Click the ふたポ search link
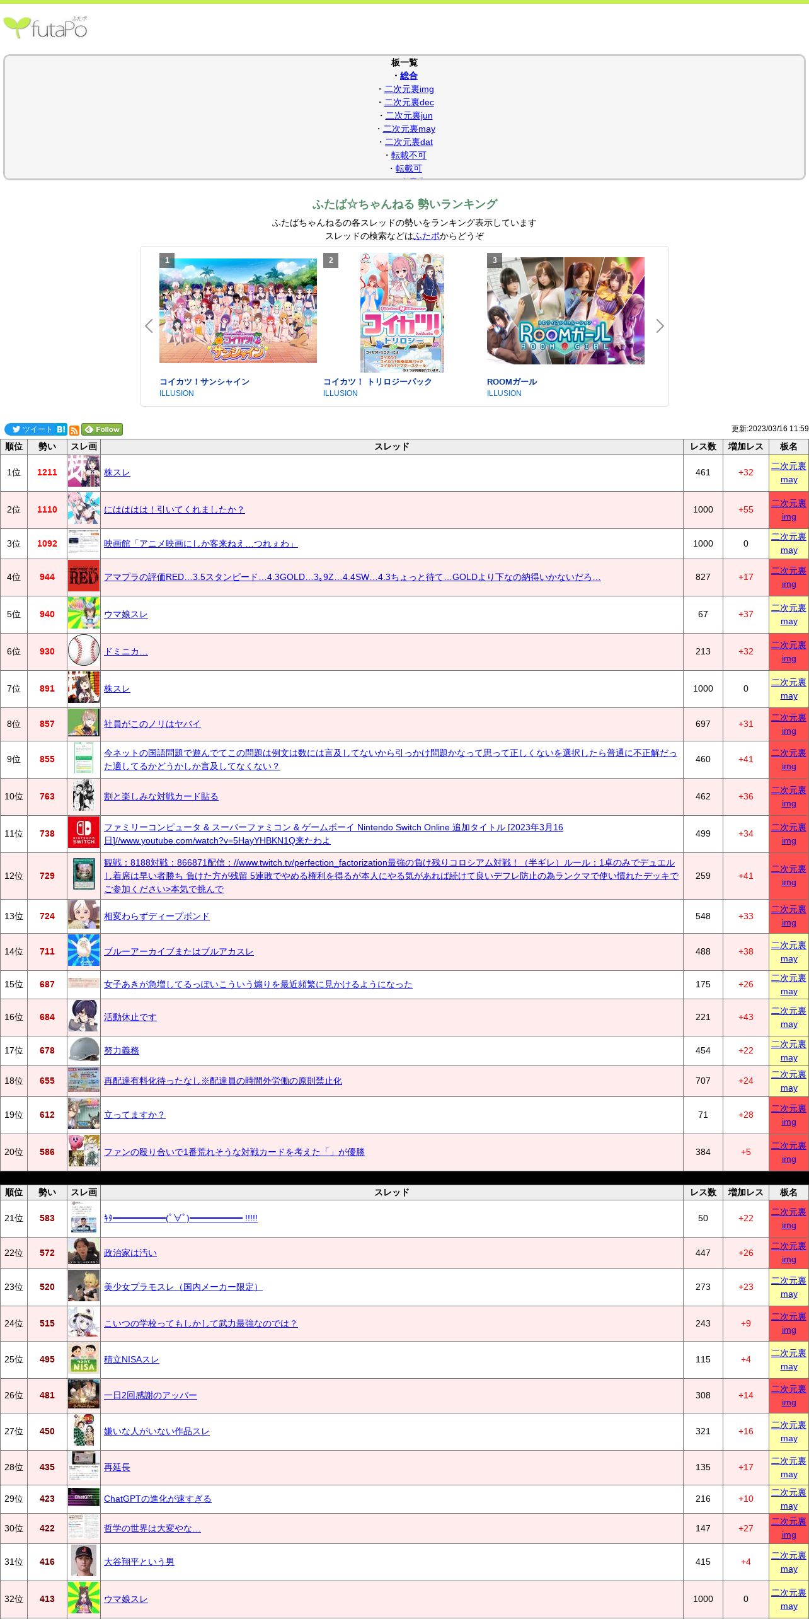Image resolution: width=809 pixels, height=1619 pixels. click(427, 236)
